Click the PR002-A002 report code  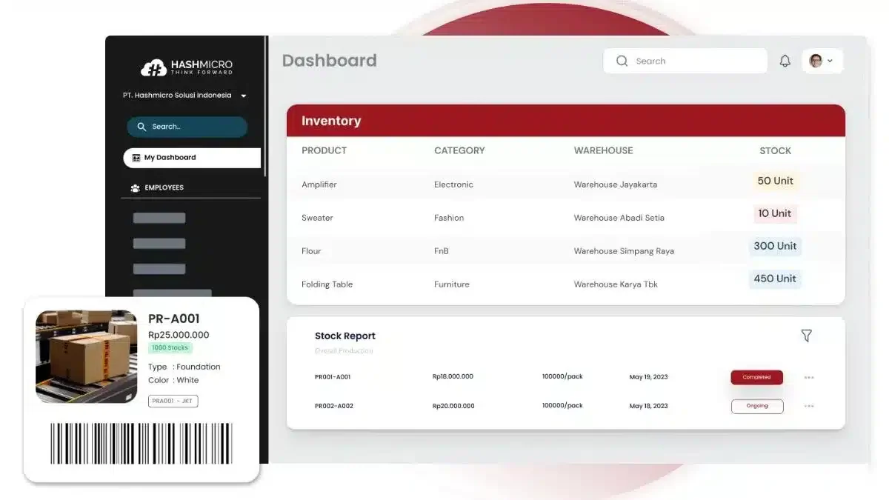tap(333, 406)
